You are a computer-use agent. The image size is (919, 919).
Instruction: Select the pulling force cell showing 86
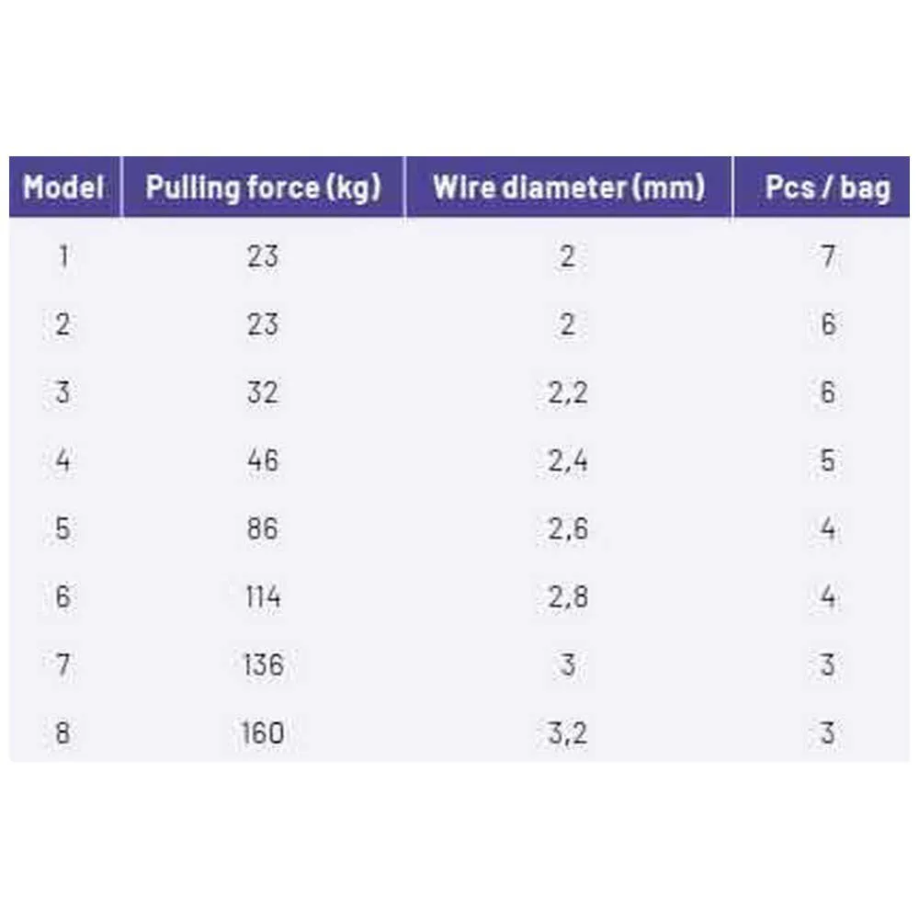[x=263, y=529]
